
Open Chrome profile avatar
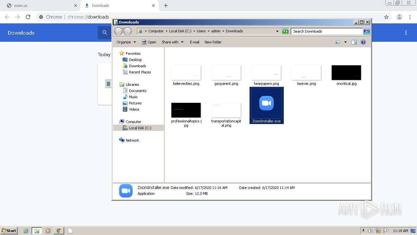[399, 17]
